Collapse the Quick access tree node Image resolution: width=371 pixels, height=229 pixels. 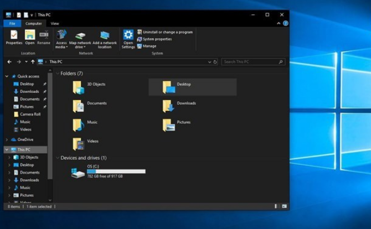[7, 76]
